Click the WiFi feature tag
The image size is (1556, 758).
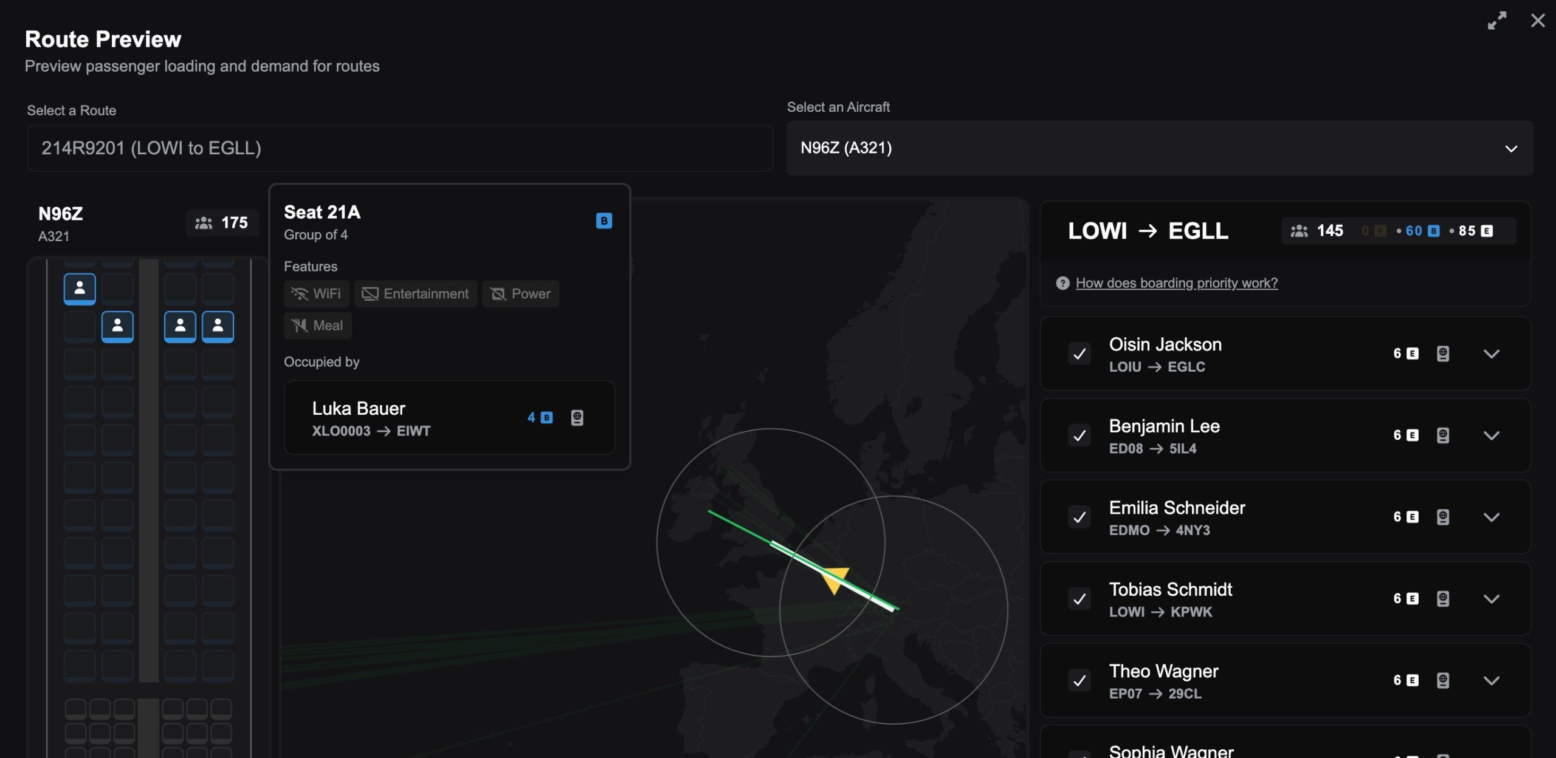point(316,294)
